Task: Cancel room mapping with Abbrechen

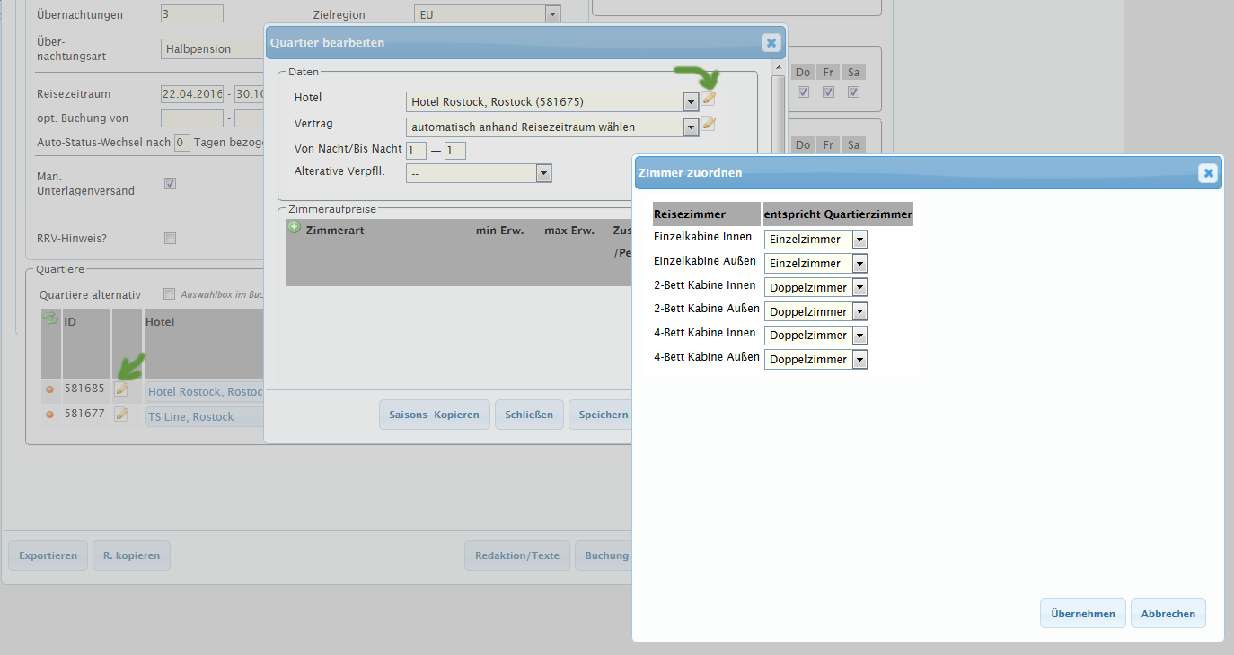Action: click(1168, 614)
